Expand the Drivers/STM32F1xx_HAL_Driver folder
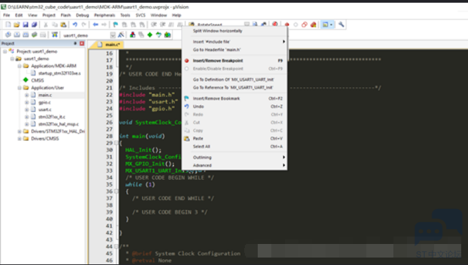The image size is (468, 265). click(x=20, y=131)
